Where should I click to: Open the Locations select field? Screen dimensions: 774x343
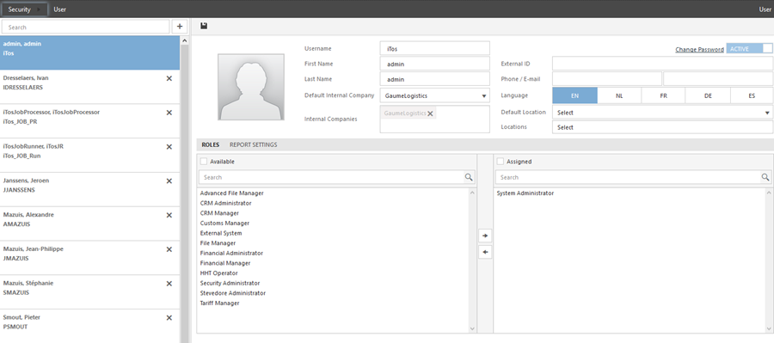662,127
